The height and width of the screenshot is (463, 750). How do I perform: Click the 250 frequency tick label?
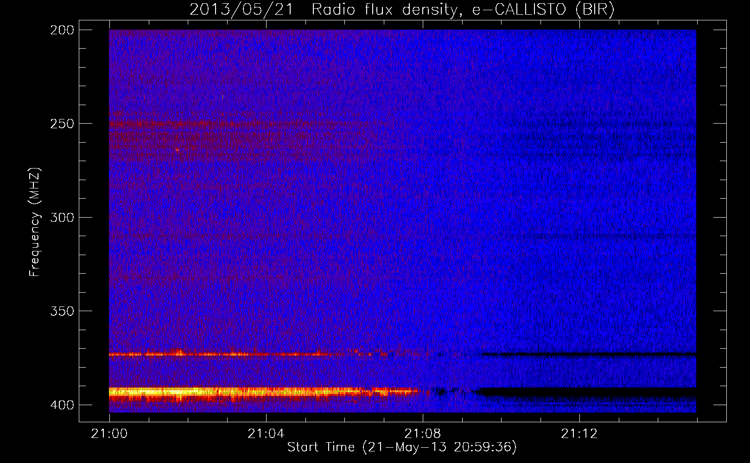(62, 124)
